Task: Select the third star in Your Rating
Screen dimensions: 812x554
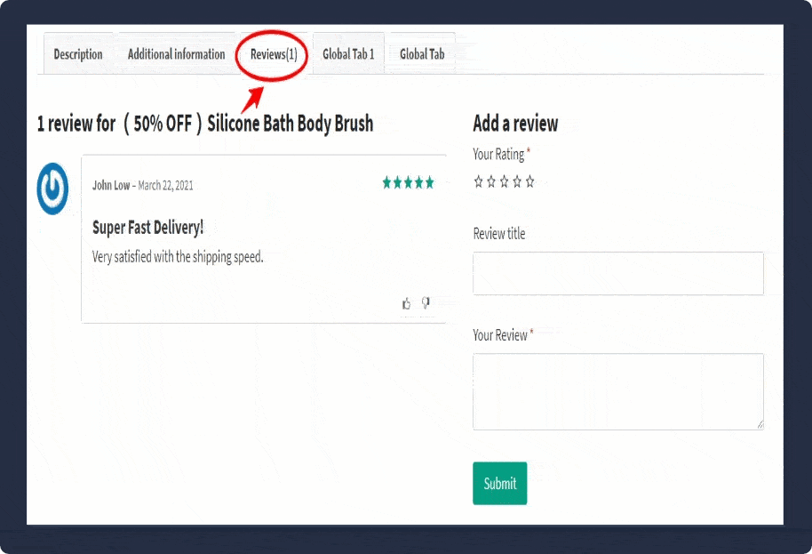Action: click(x=504, y=181)
